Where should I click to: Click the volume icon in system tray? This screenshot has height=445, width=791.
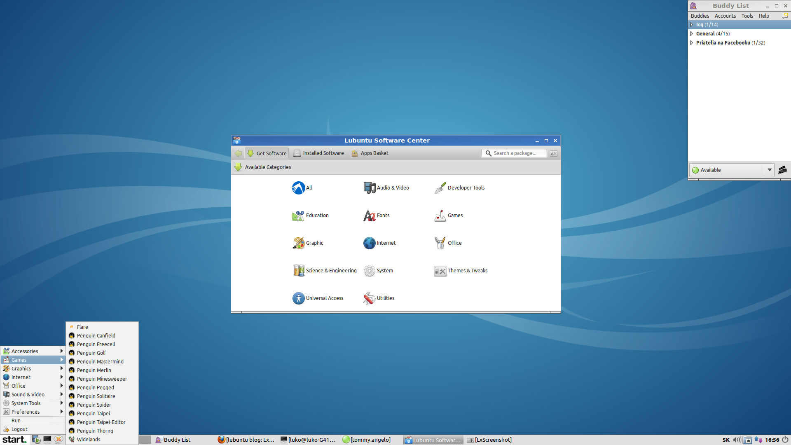coord(737,440)
